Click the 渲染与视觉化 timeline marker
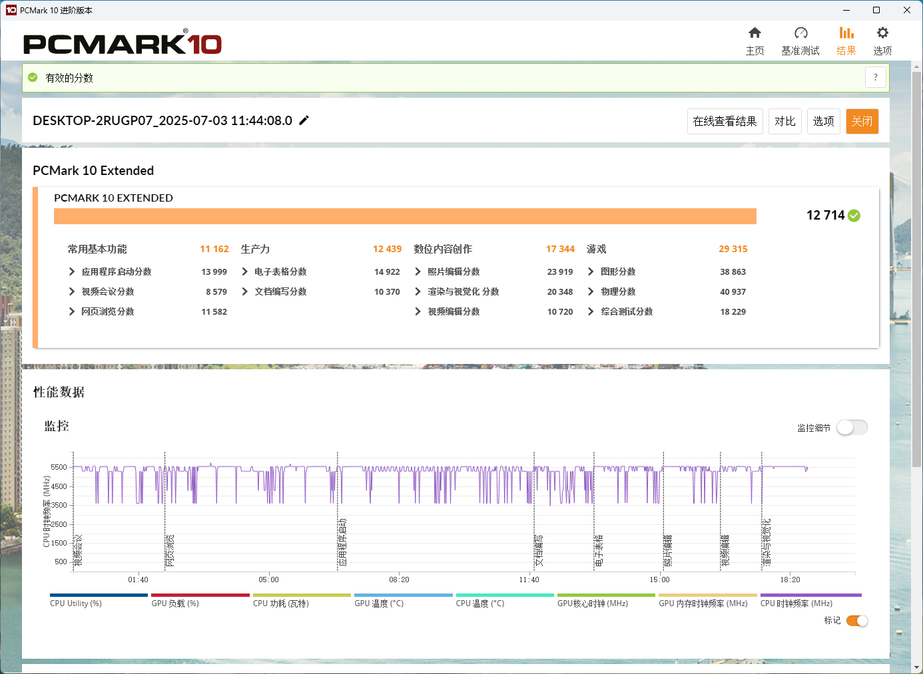Screen dimensions: 923x674 click(767, 543)
